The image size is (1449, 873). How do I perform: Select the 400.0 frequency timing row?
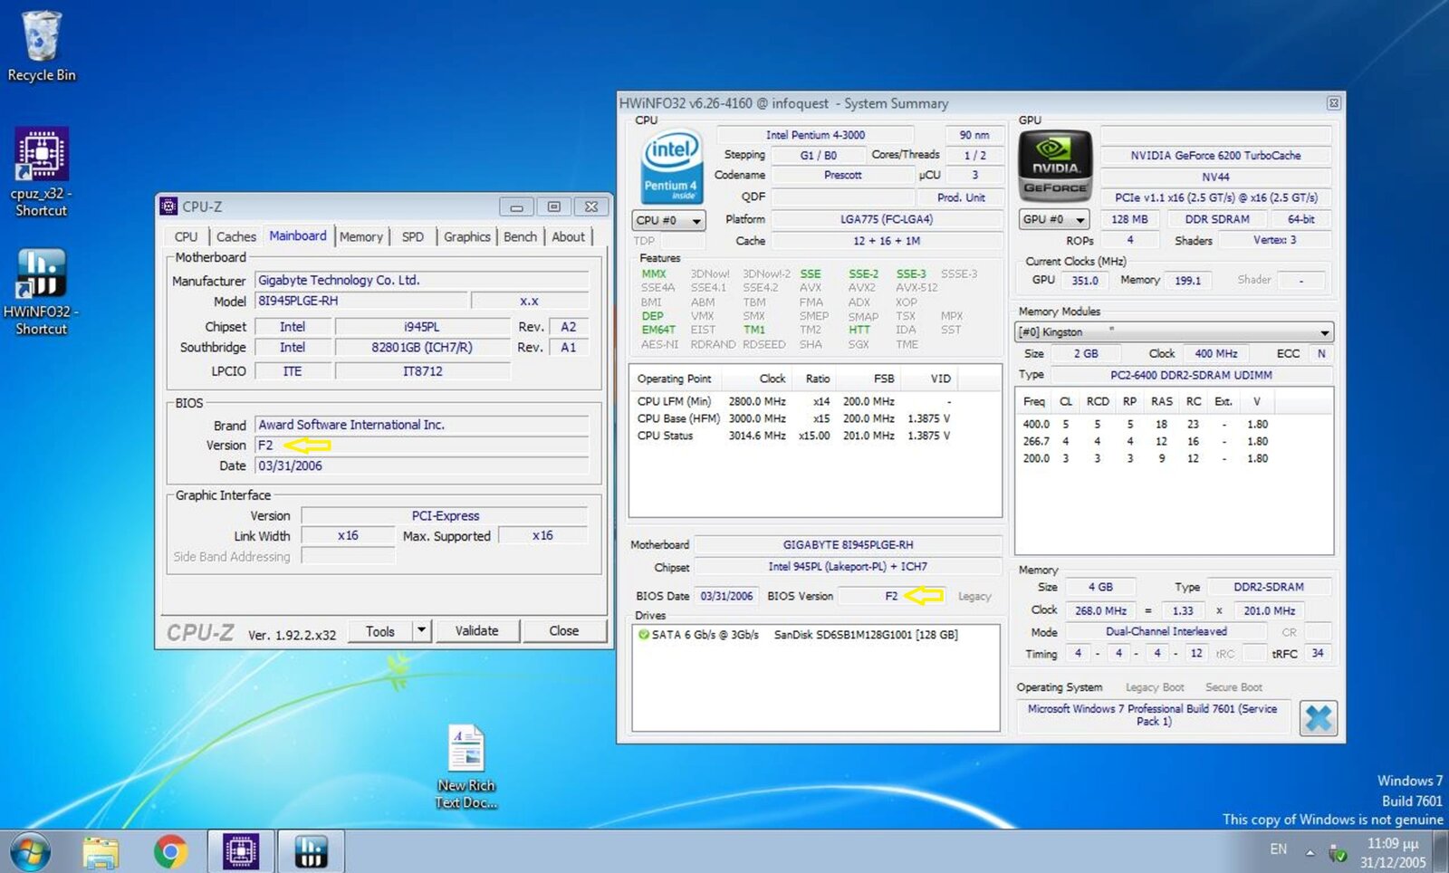click(1174, 424)
